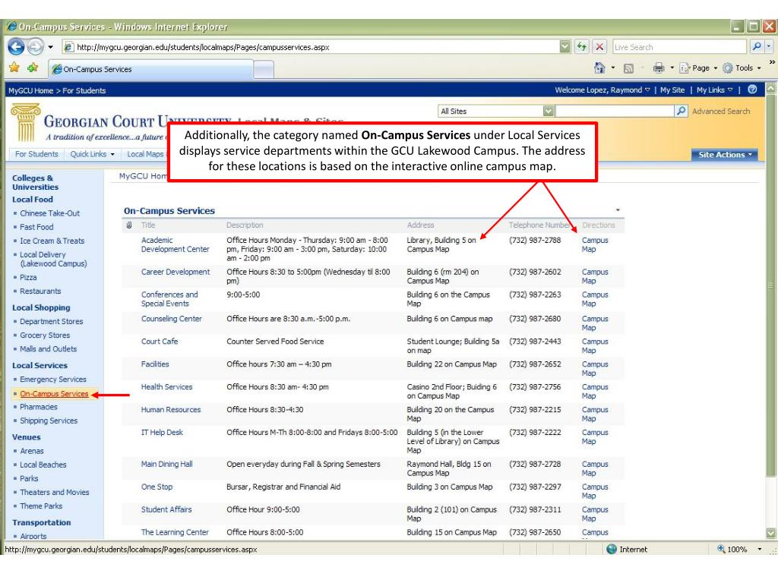This screenshot has height=583, width=778.
Task: Open the My Links dropdown
Action: tap(714, 90)
